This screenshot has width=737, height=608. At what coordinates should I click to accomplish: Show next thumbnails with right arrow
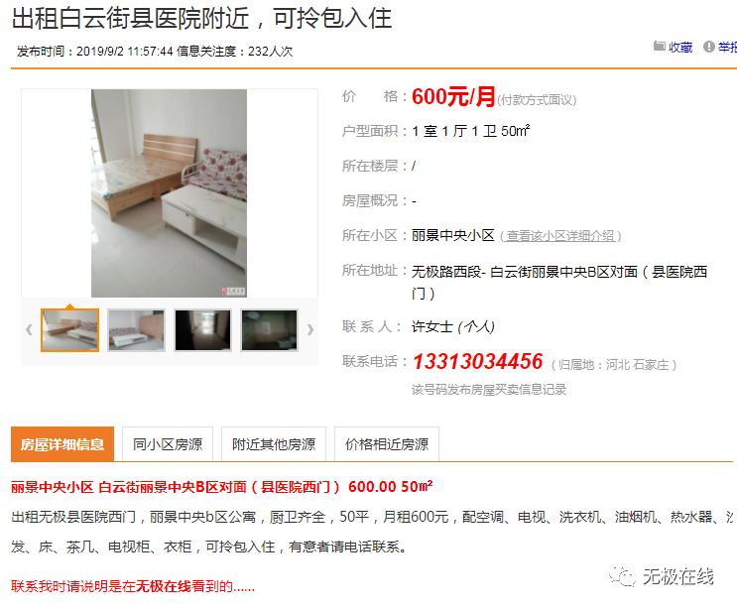click(x=309, y=329)
